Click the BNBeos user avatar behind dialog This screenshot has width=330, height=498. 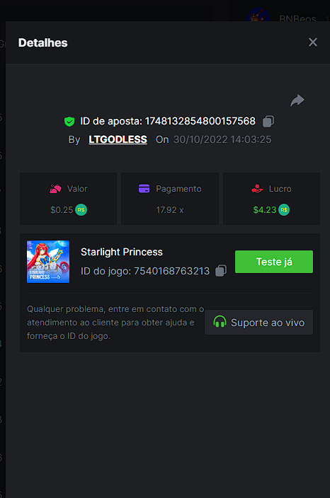258,15
